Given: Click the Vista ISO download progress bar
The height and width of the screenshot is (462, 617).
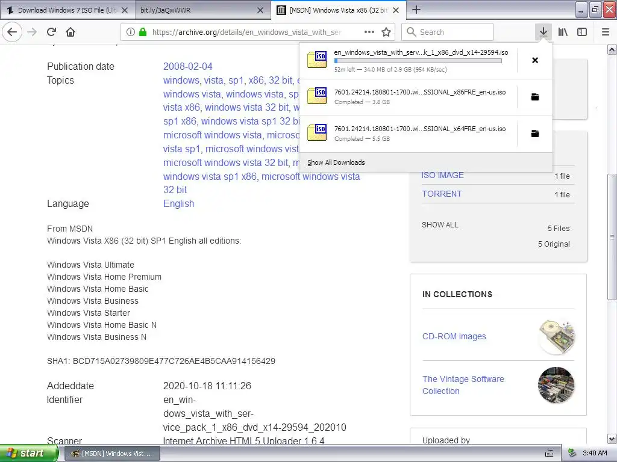Looking at the screenshot, I should (418, 61).
